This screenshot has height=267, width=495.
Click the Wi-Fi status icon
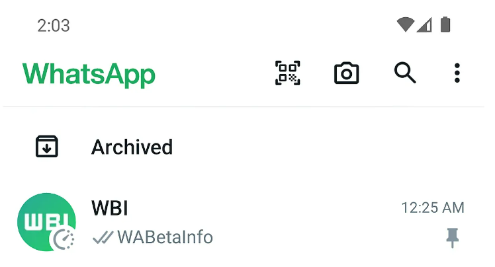(406, 24)
